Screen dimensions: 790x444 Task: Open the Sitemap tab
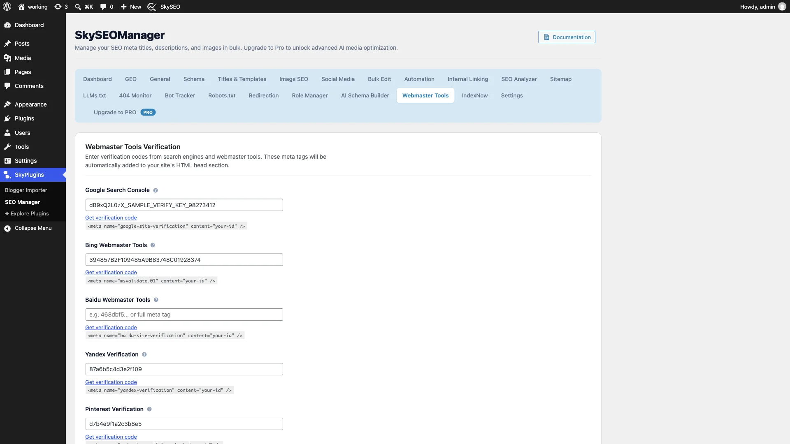click(x=561, y=79)
